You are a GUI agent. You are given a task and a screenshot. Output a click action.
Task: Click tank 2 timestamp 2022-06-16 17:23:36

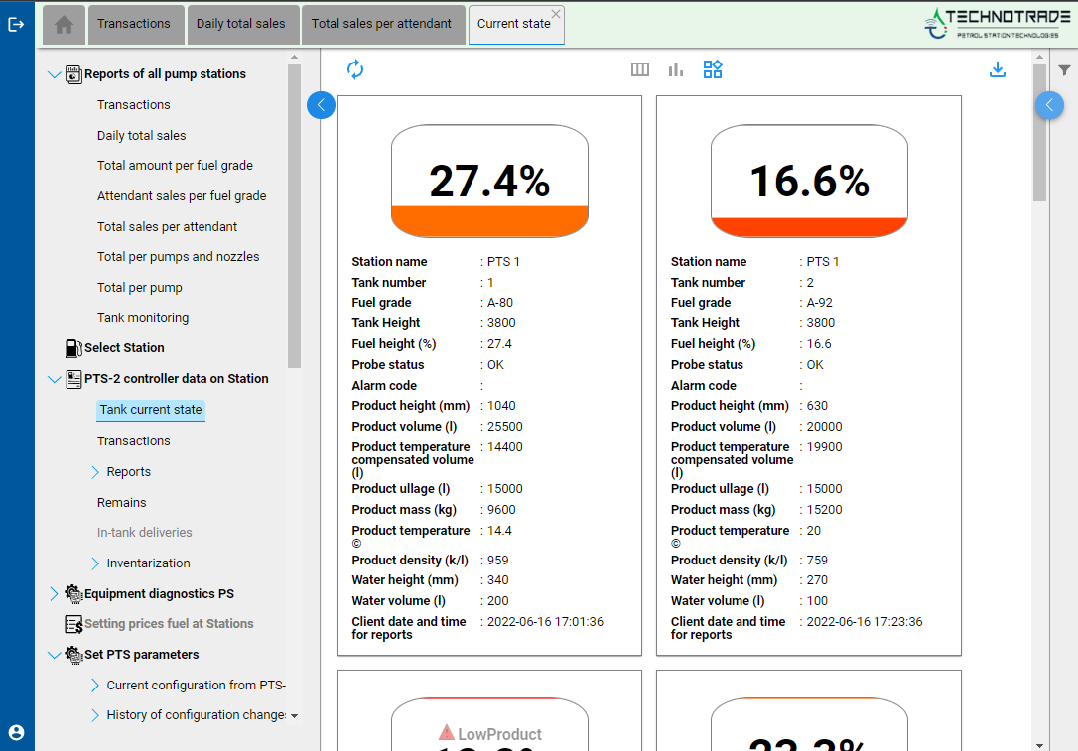865,622
